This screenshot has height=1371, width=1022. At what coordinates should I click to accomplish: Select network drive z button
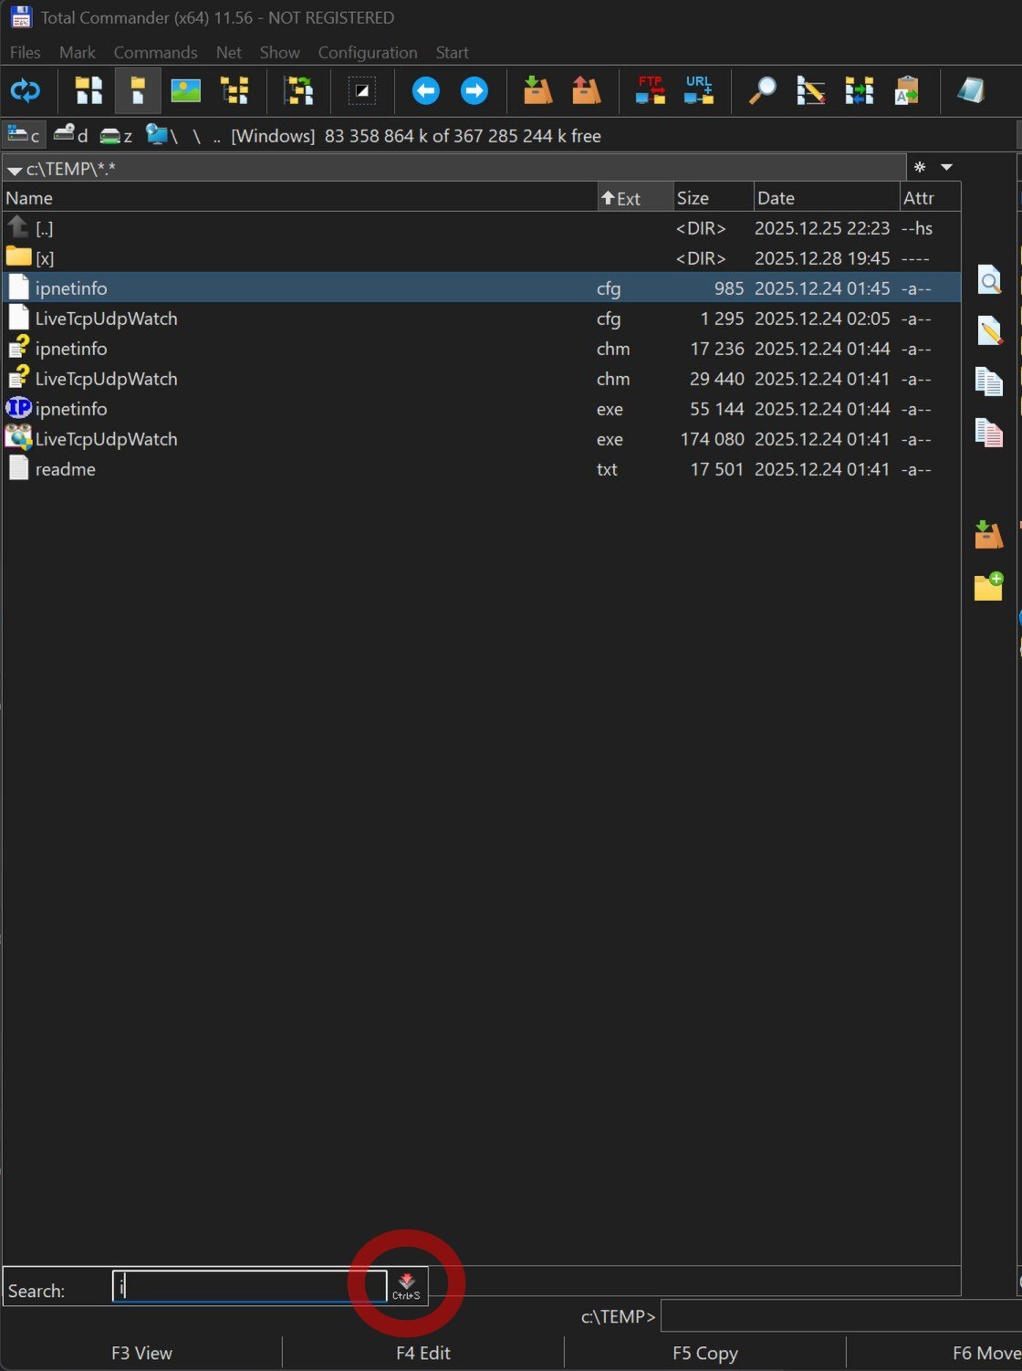point(116,135)
